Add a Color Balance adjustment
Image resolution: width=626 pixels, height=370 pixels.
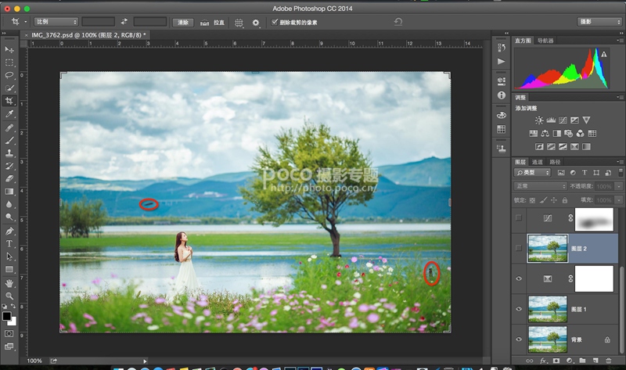pos(545,133)
